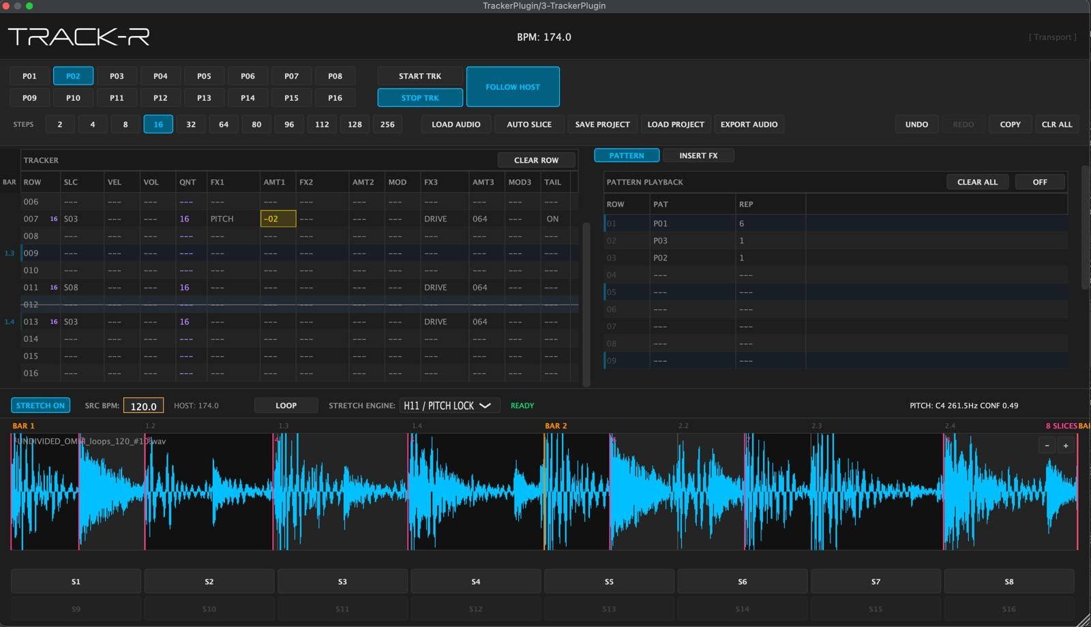Trigger slice pad S1
The image size is (1091, 627).
pyautogui.click(x=76, y=581)
